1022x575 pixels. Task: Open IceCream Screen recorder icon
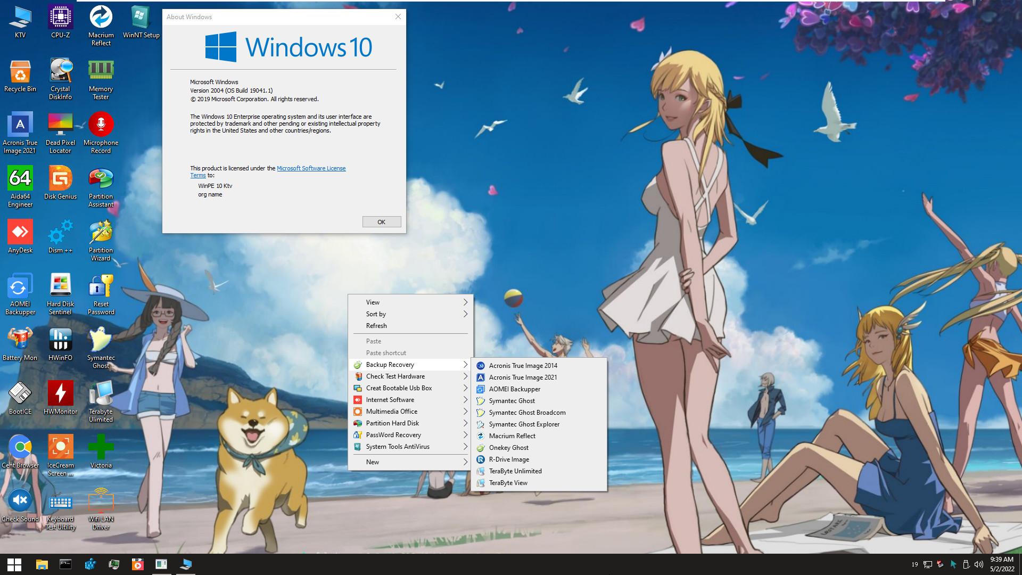(x=60, y=456)
